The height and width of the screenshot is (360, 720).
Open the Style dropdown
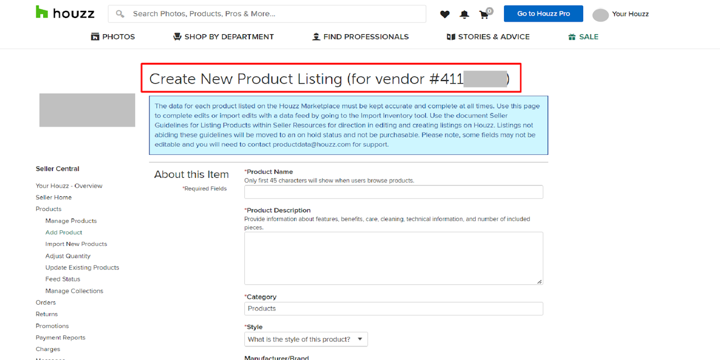tap(306, 339)
